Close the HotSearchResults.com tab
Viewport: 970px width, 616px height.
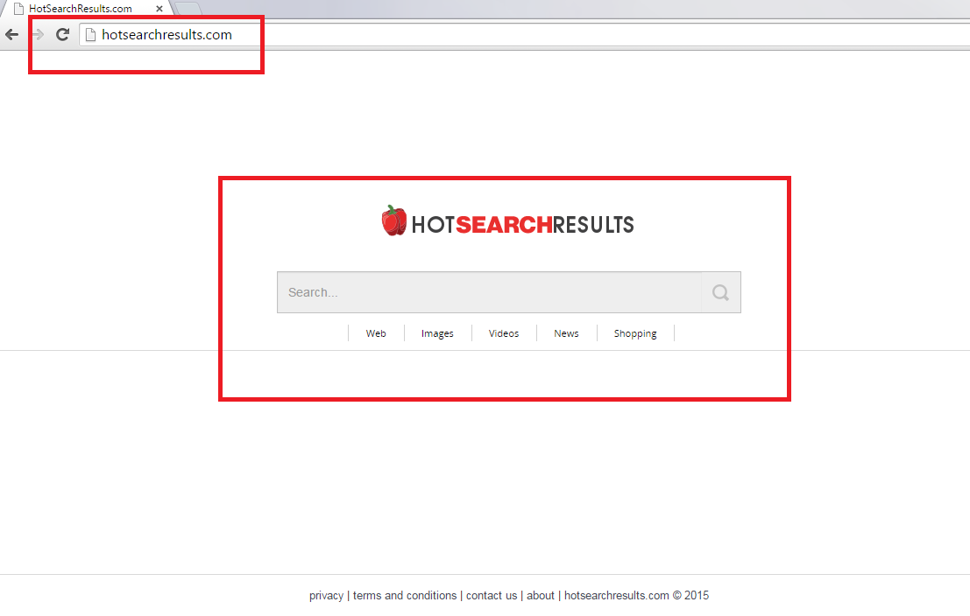[x=159, y=9]
